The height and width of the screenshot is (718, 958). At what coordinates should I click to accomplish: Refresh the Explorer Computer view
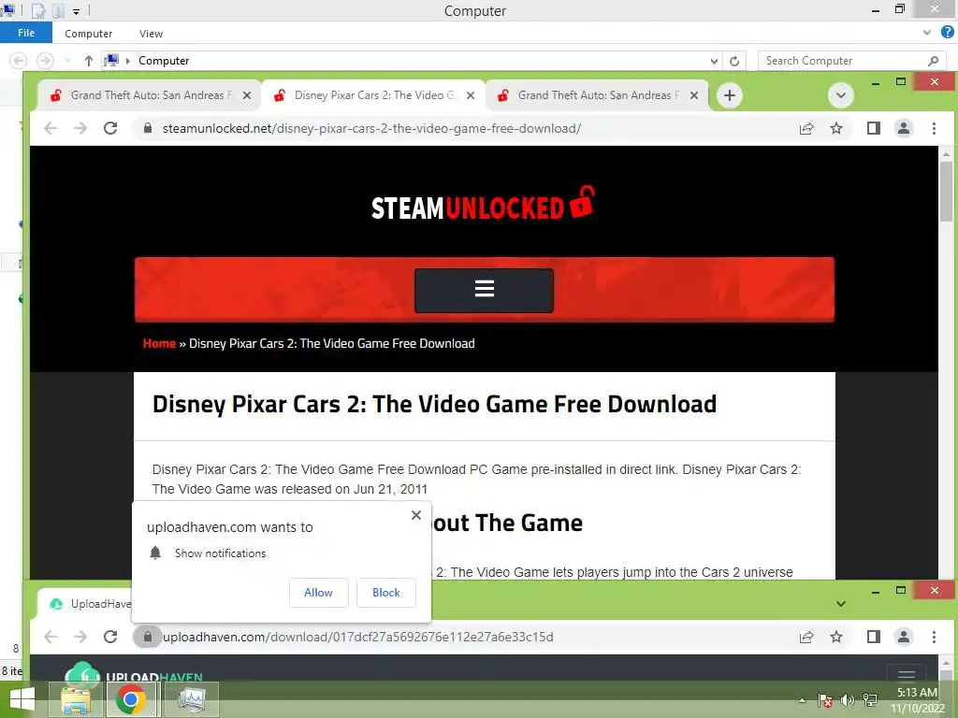click(734, 61)
